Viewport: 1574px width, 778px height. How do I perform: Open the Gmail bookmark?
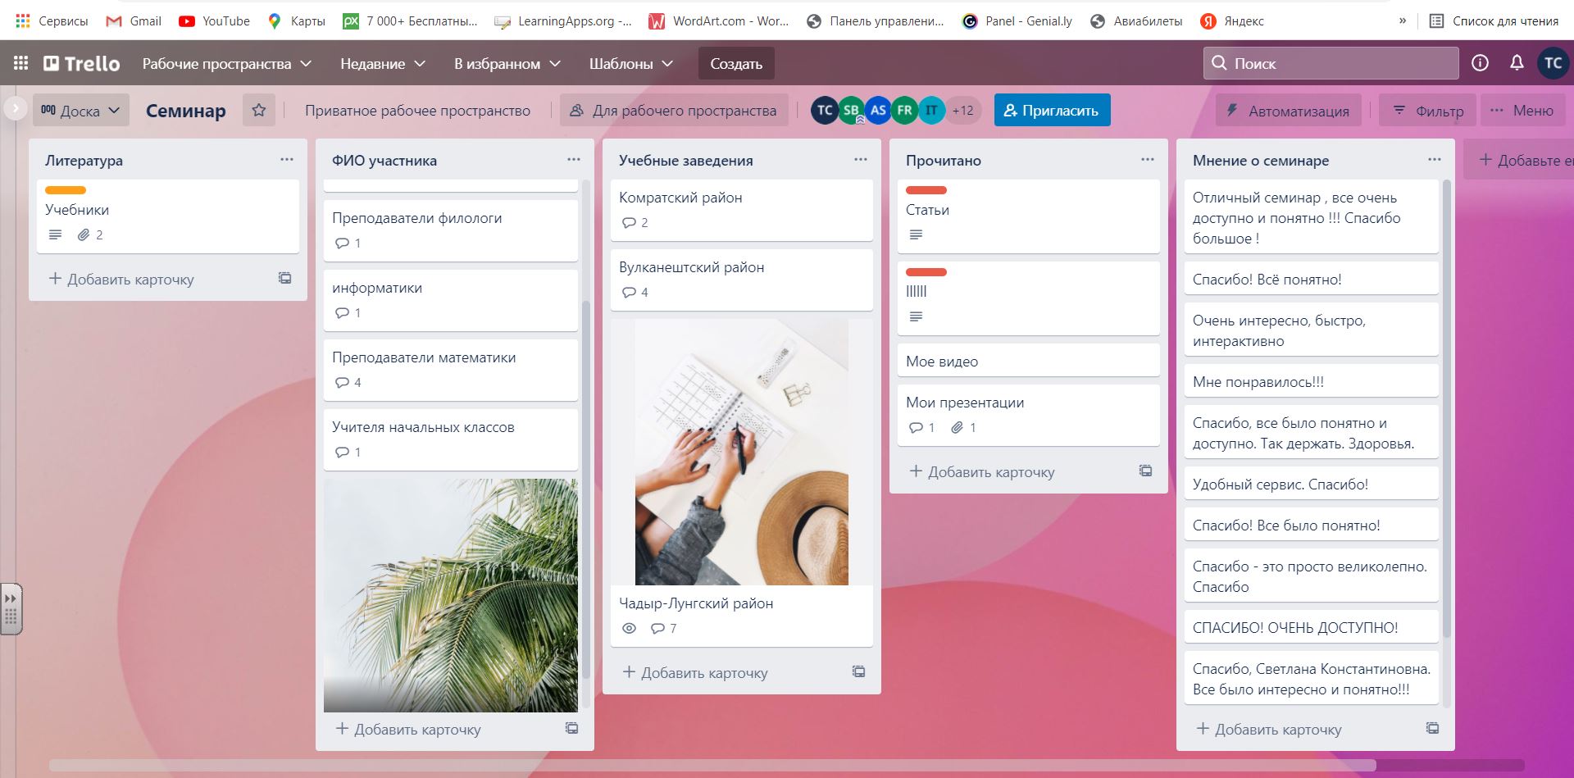point(134,20)
